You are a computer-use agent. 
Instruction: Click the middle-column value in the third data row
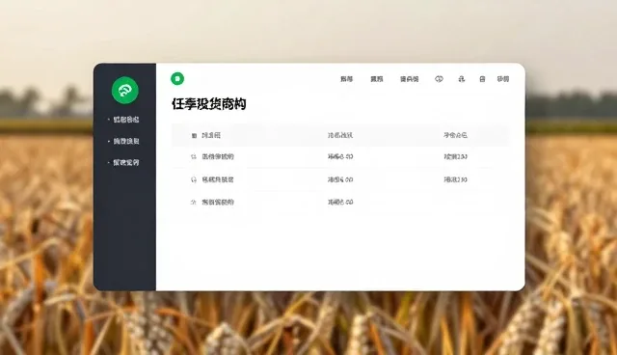click(340, 203)
